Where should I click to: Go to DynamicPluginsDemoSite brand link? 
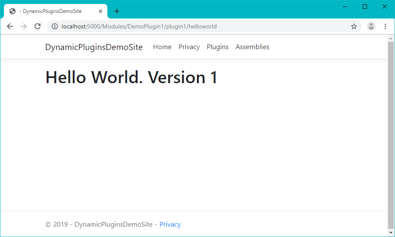[94, 47]
